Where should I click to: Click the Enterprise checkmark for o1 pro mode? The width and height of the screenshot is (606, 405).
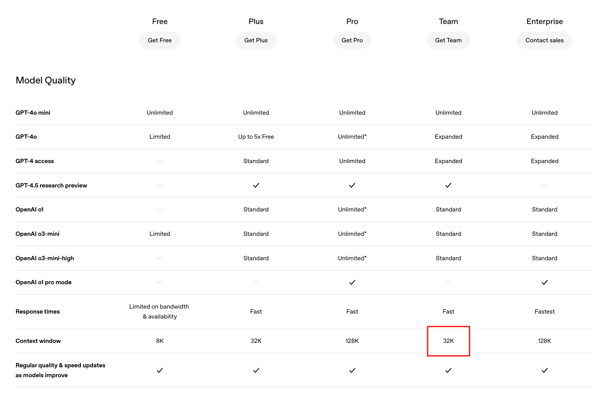point(545,282)
